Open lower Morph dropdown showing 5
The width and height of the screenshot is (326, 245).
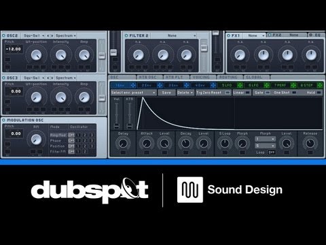pos(265,146)
